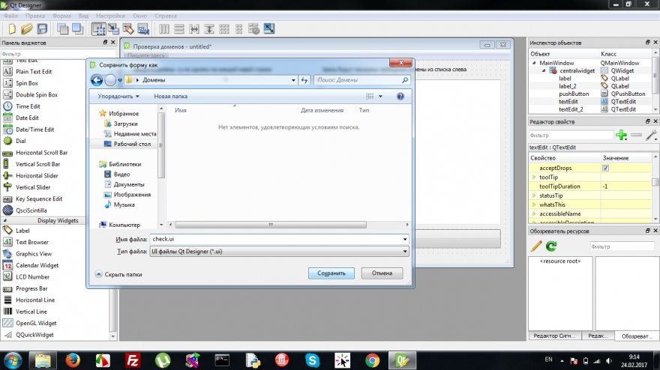Expand the statusTip property

pos(534,195)
